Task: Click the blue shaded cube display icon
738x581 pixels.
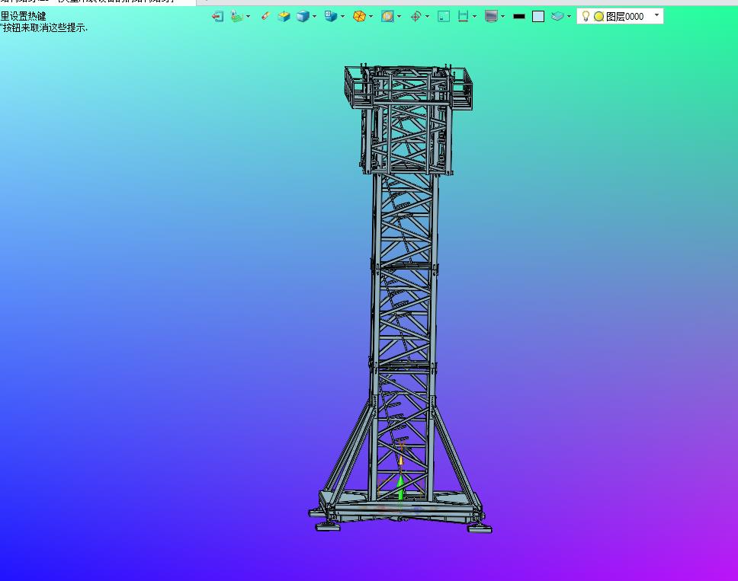Action: (303, 16)
